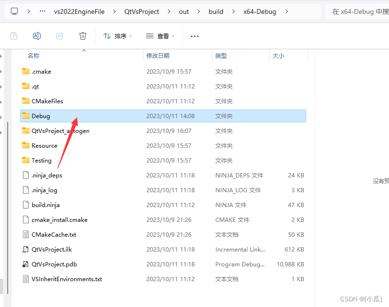Viewport: 389px width, 307px height.
Task: Sort by 大小 column header
Action: pyautogui.click(x=278, y=56)
